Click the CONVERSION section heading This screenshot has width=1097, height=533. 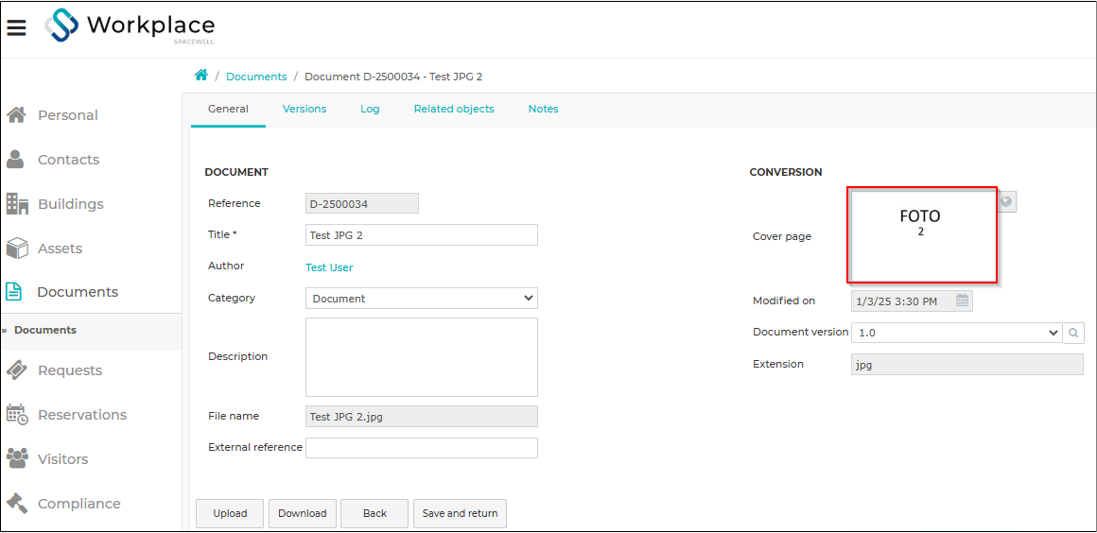point(786,172)
